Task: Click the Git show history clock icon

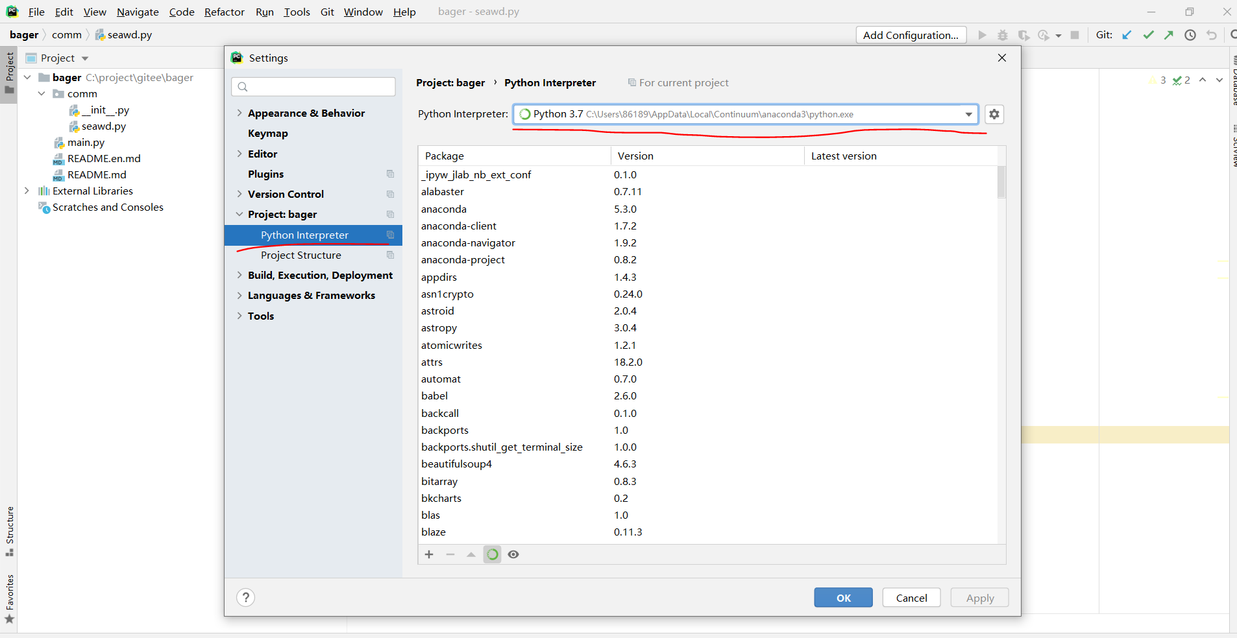Action: click(x=1190, y=35)
